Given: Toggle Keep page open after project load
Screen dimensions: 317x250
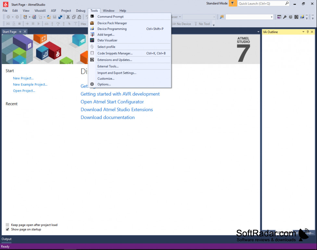Looking at the screenshot, I should pyautogui.click(x=7, y=225).
